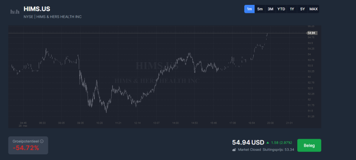Click the NYSE HIMS & HERS HEALTH subtitle
This screenshot has height=160, width=356.
tap(53, 17)
